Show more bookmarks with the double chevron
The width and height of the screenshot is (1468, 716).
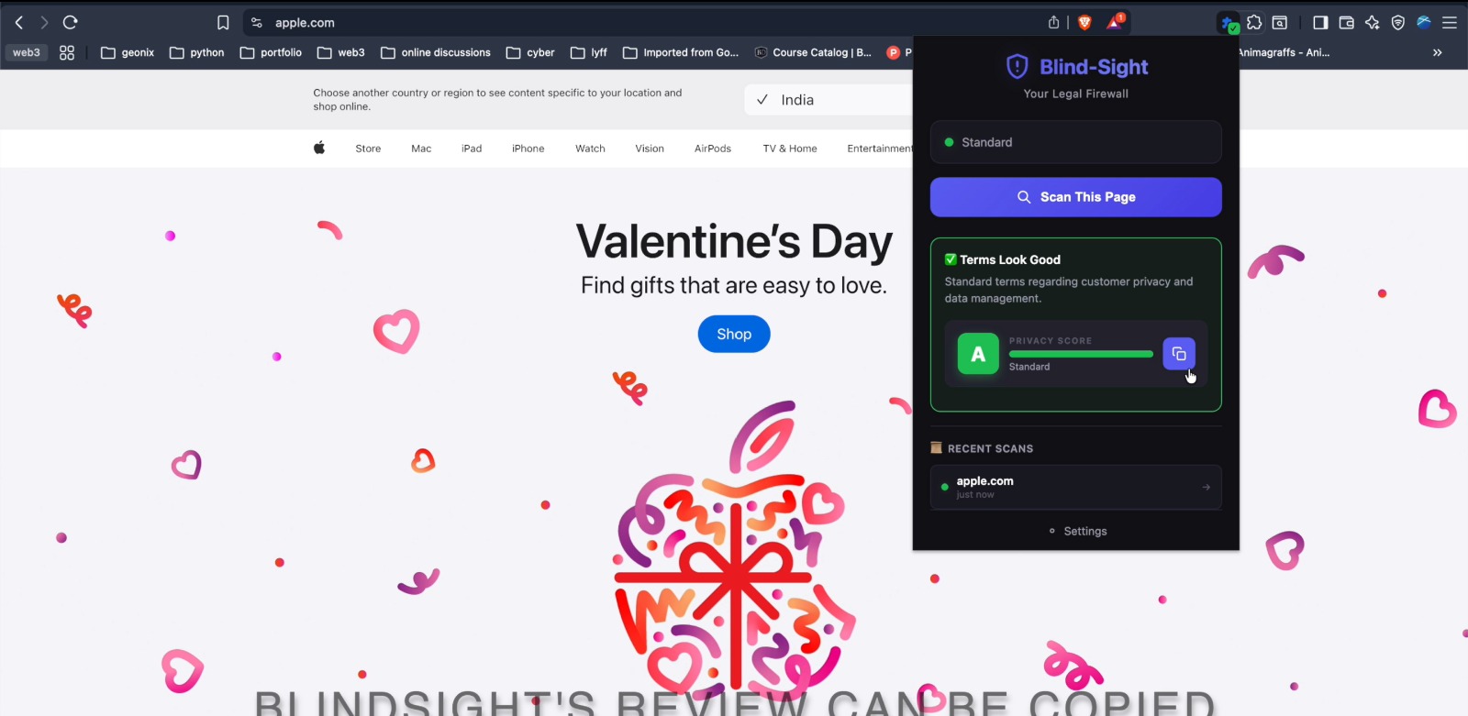tap(1438, 53)
